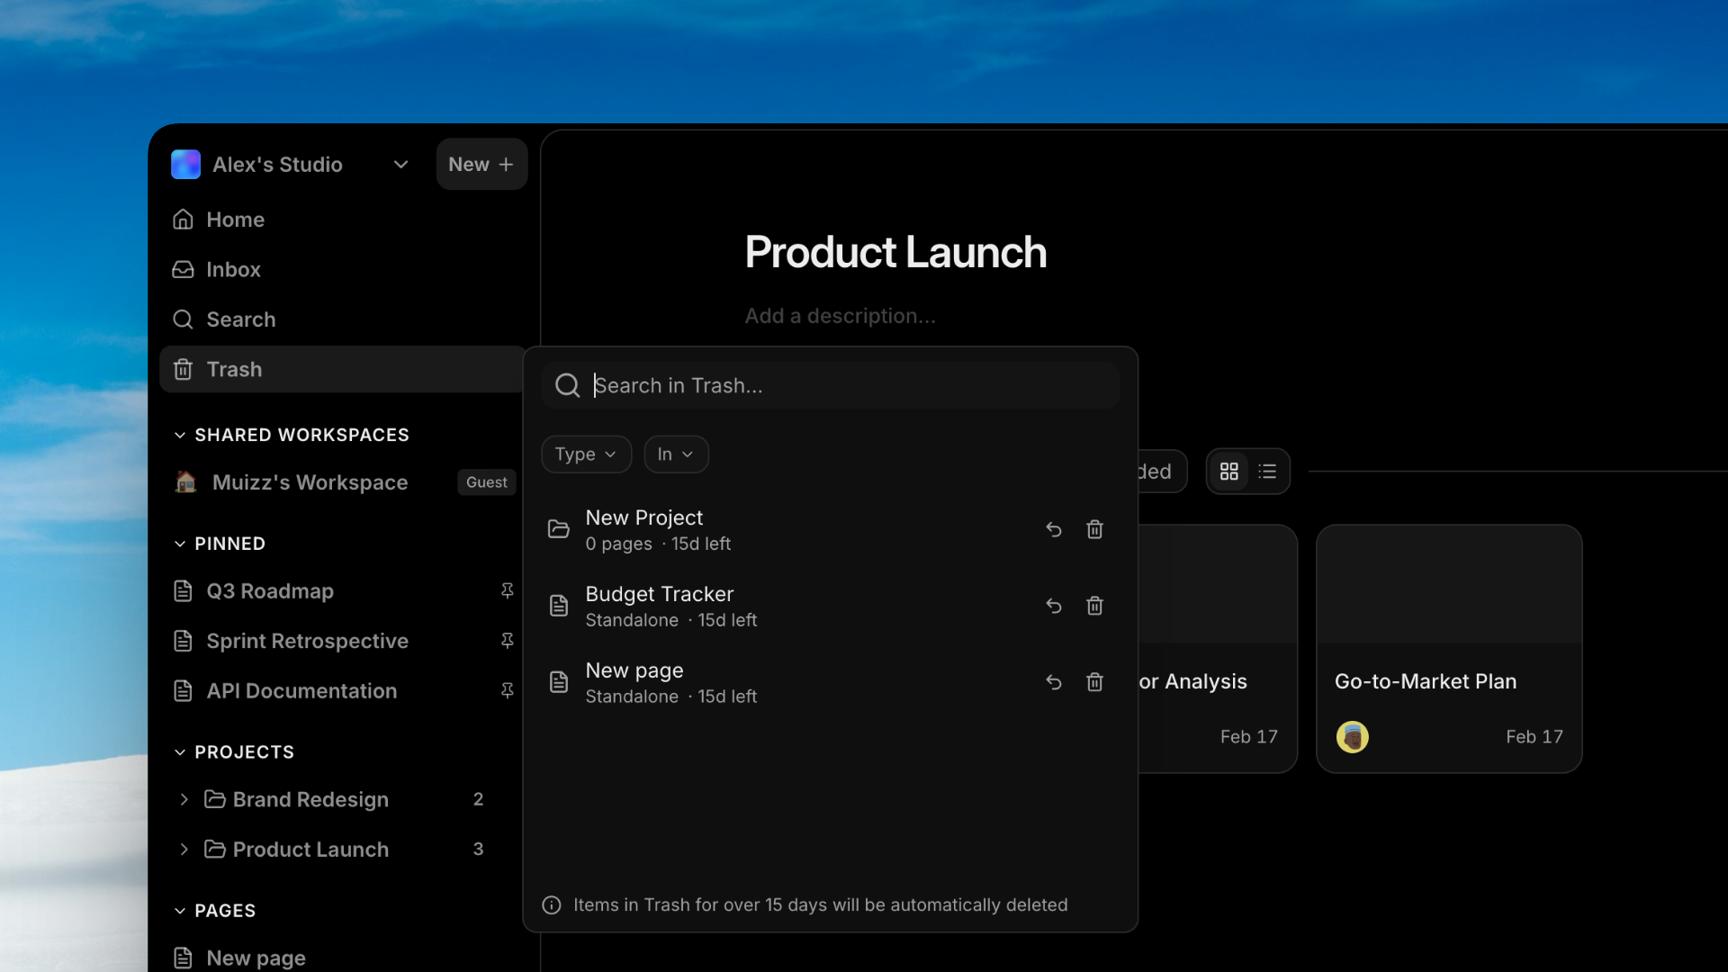Viewport: 1728px width, 972px height.
Task: Restore New Project from Trash
Action: [1053, 530]
